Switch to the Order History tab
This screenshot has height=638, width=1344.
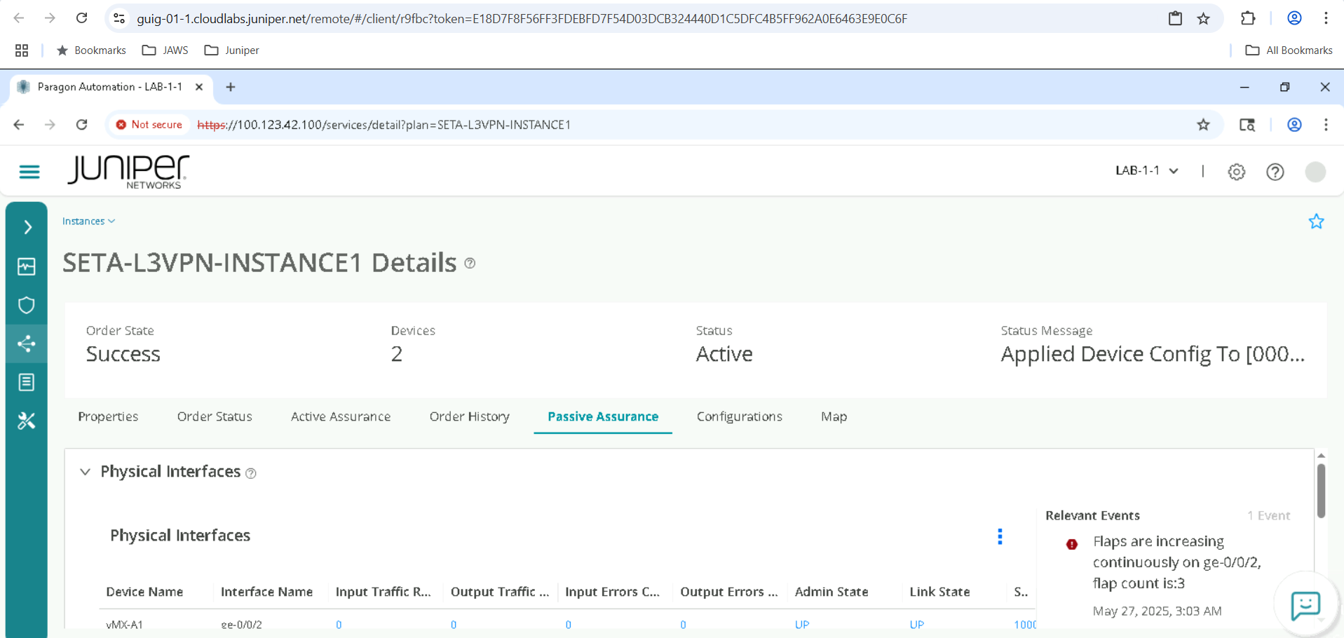[x=469, y=416]
